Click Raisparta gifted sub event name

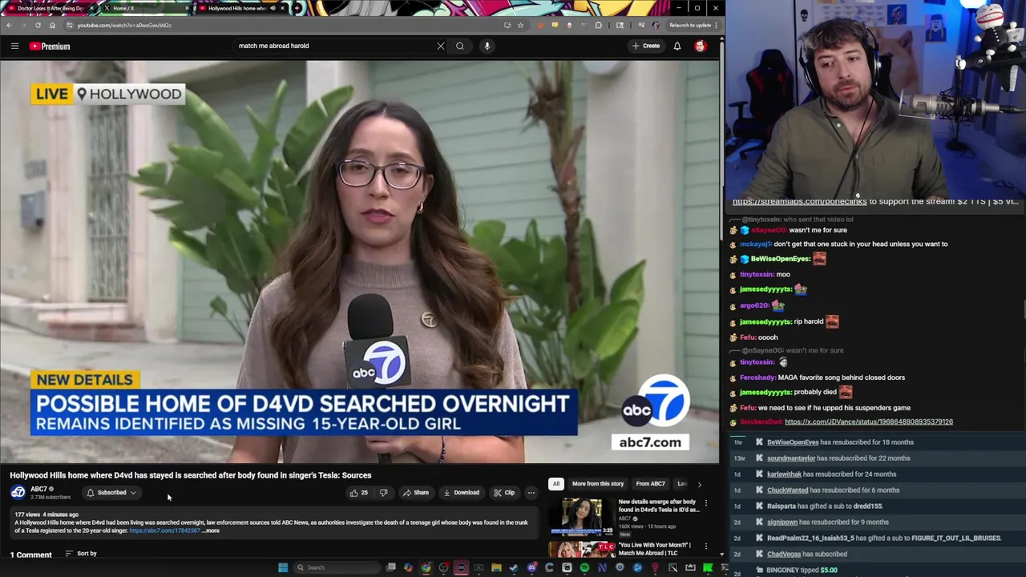(782, 506)
